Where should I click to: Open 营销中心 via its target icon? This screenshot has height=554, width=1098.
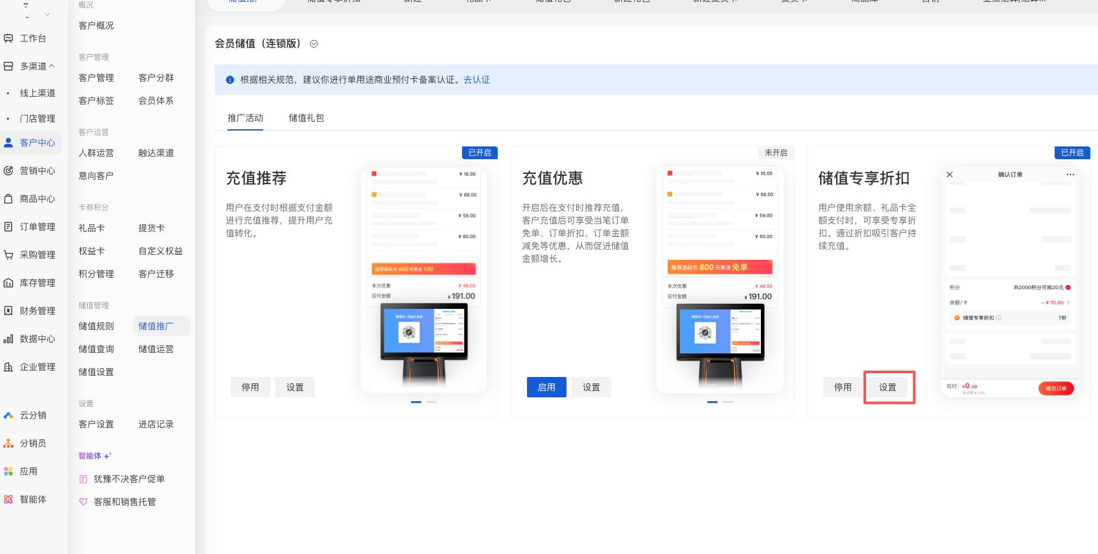(x=8, y=171)
